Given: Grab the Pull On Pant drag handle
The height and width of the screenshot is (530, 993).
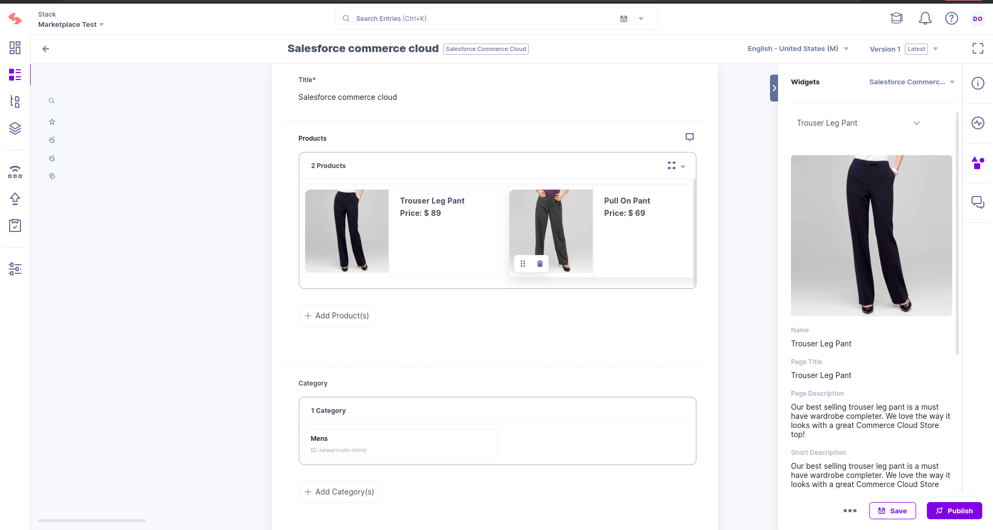Looking at the screenshot, I should [523, 264].
